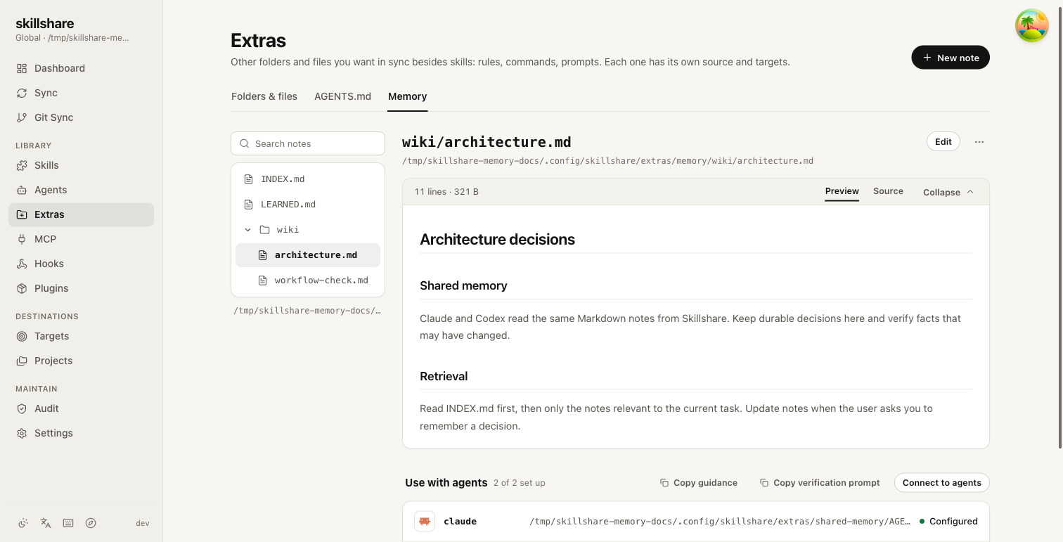Open the user avatar in the top-right corner
This screenshot has height=542, width=1063.
pyautogui.click(x=1032, y=25)
